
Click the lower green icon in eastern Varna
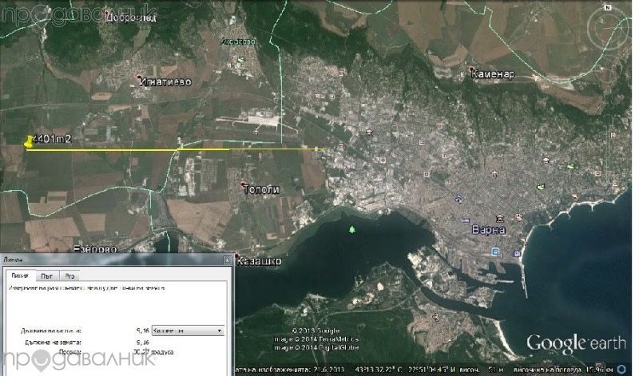tap(541, 187)
